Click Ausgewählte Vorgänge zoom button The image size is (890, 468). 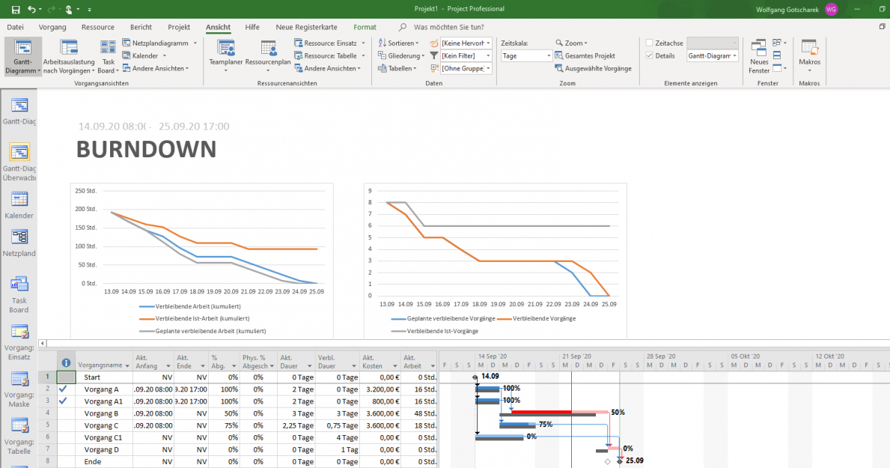click(596, 67)
